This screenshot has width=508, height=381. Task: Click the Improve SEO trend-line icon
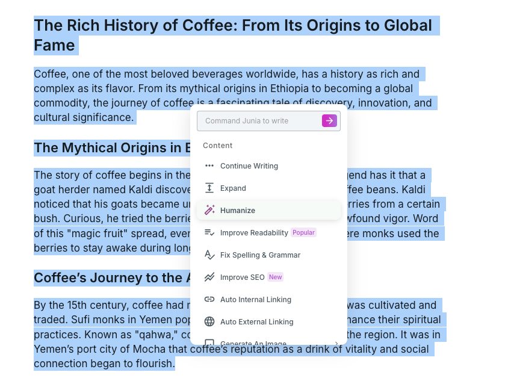click(x=209, y=277)
